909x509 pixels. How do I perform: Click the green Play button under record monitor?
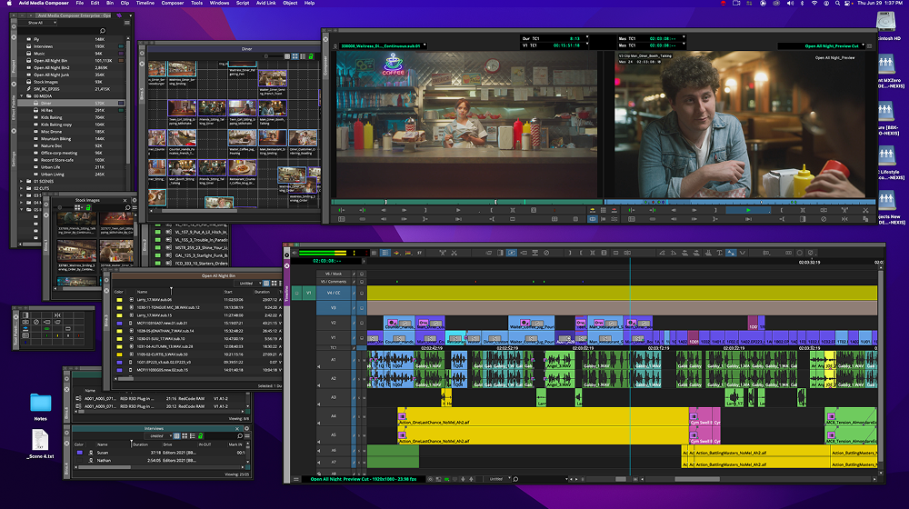[748, 210]
